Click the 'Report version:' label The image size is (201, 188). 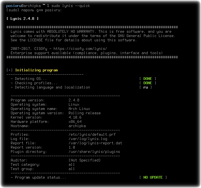point(27,148)
